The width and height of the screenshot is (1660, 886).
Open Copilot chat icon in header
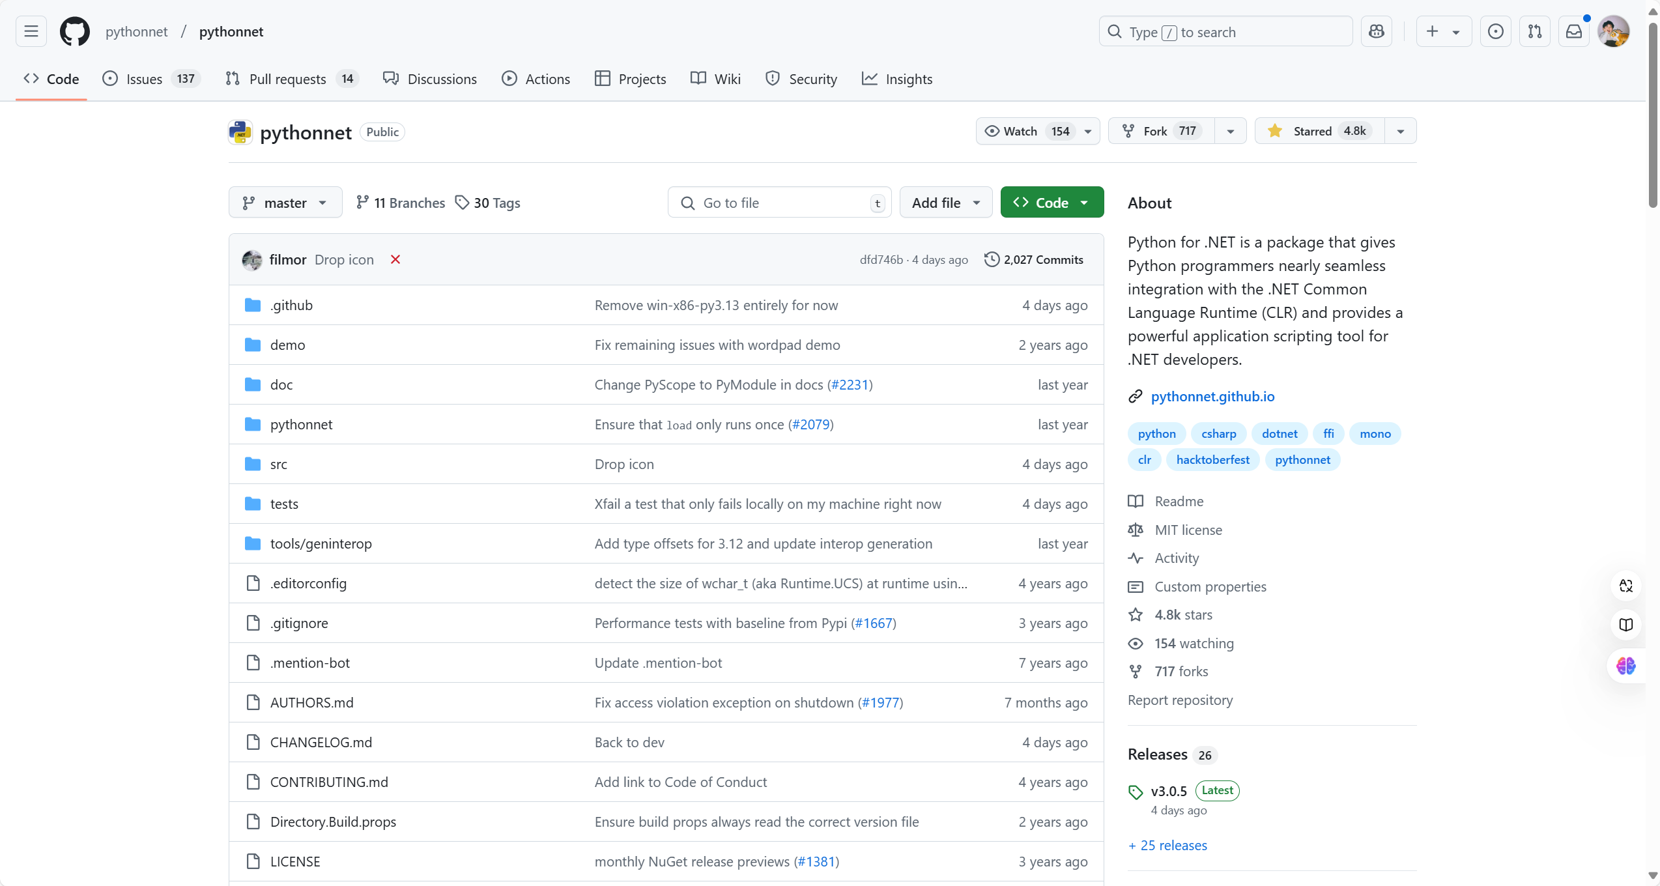tap(1376, 31)
